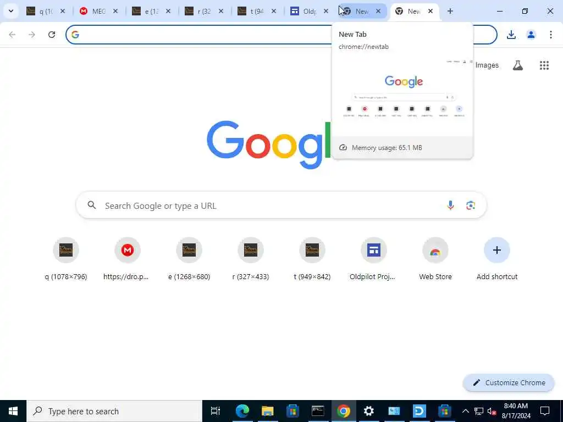Search by image with Google Lens

pyautogui.click(x=471, y=206)
